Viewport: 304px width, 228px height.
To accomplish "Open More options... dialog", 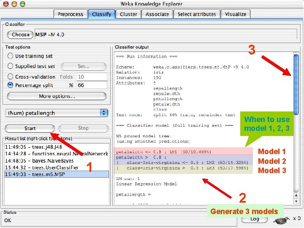I will pyautogui.click(x=57, y=96).
